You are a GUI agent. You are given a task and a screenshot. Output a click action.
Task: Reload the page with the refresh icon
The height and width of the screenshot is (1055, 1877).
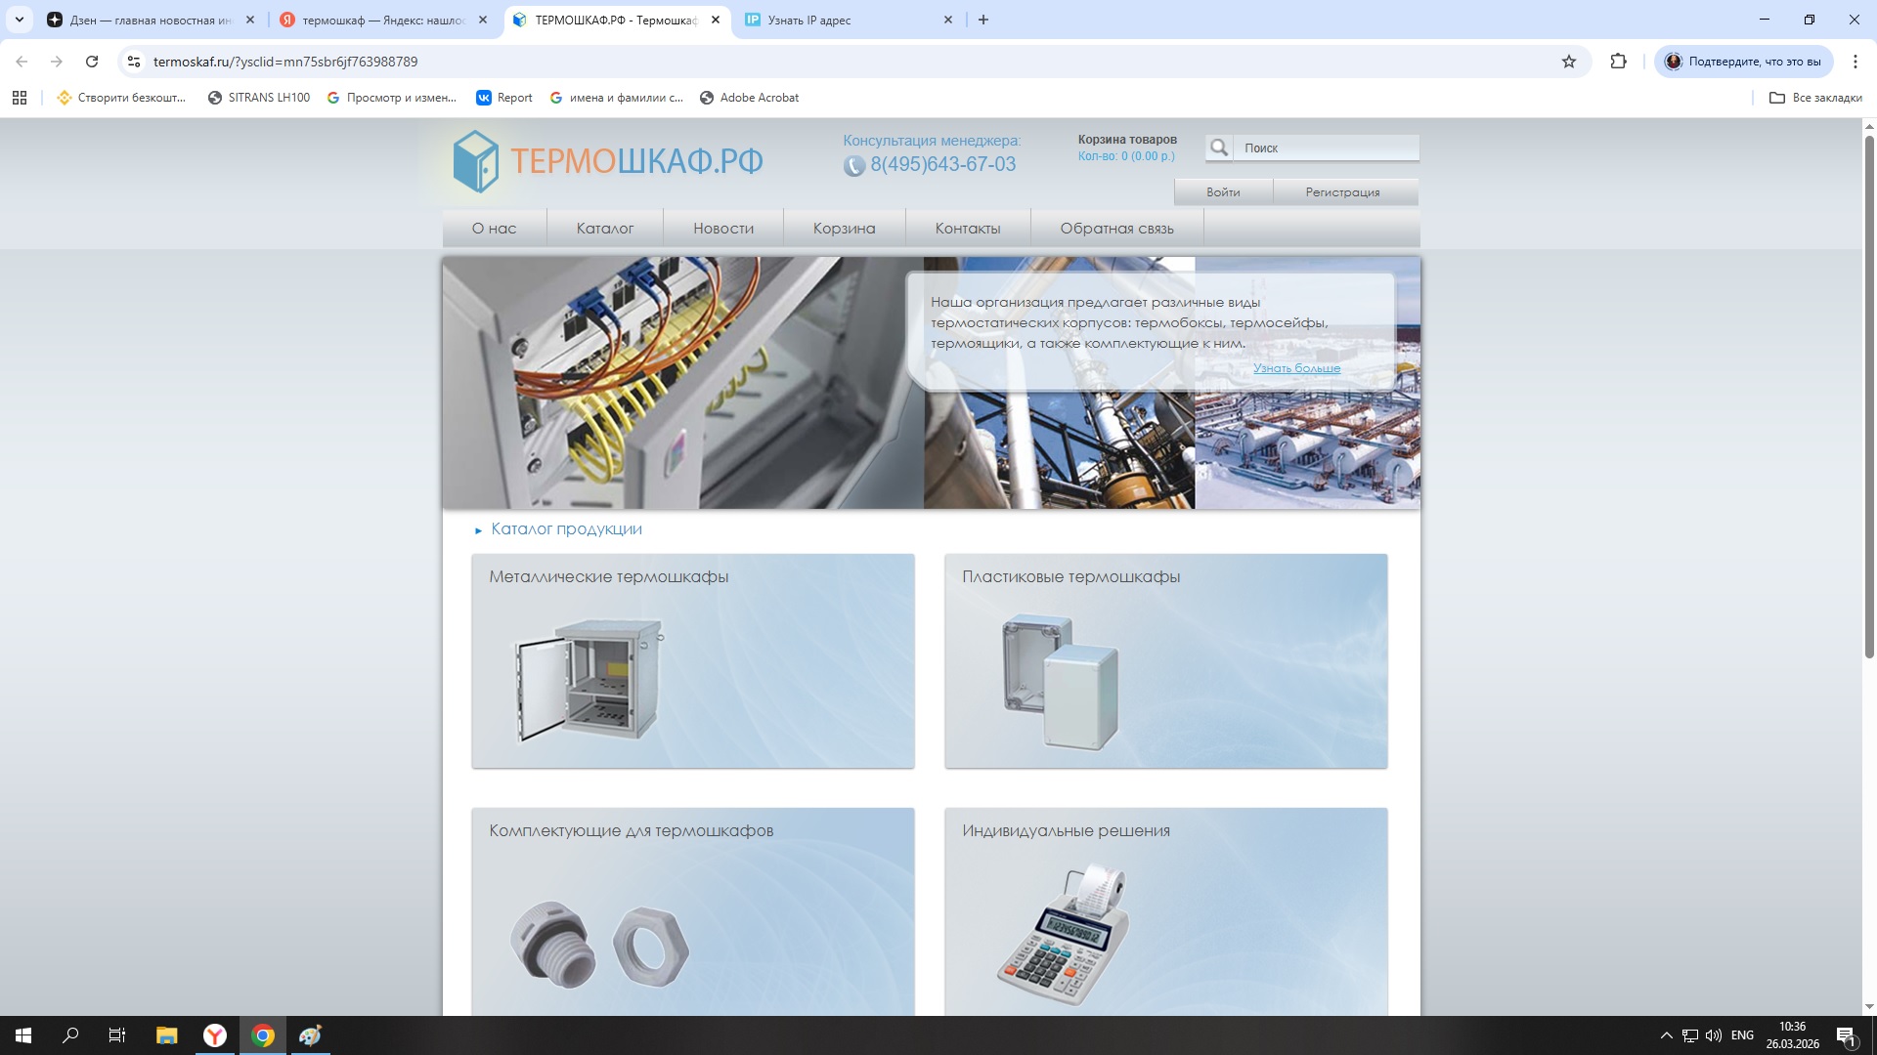92,62
